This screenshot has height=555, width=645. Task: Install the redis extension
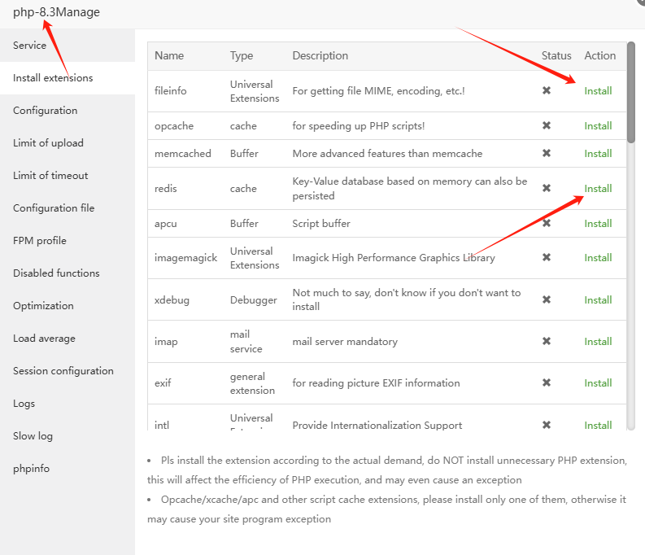coord(598,189)
